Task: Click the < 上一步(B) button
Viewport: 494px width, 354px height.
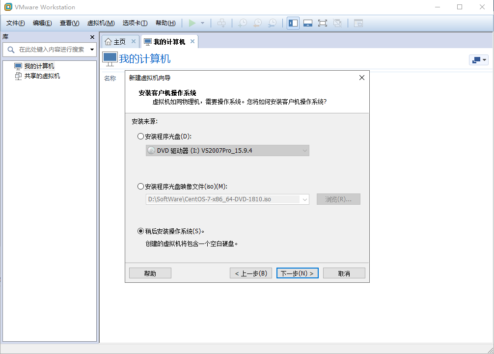Action: click(251, 273)
